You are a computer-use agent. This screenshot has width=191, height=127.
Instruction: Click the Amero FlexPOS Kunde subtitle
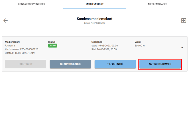pyautogui.click(x=95, y=23)
